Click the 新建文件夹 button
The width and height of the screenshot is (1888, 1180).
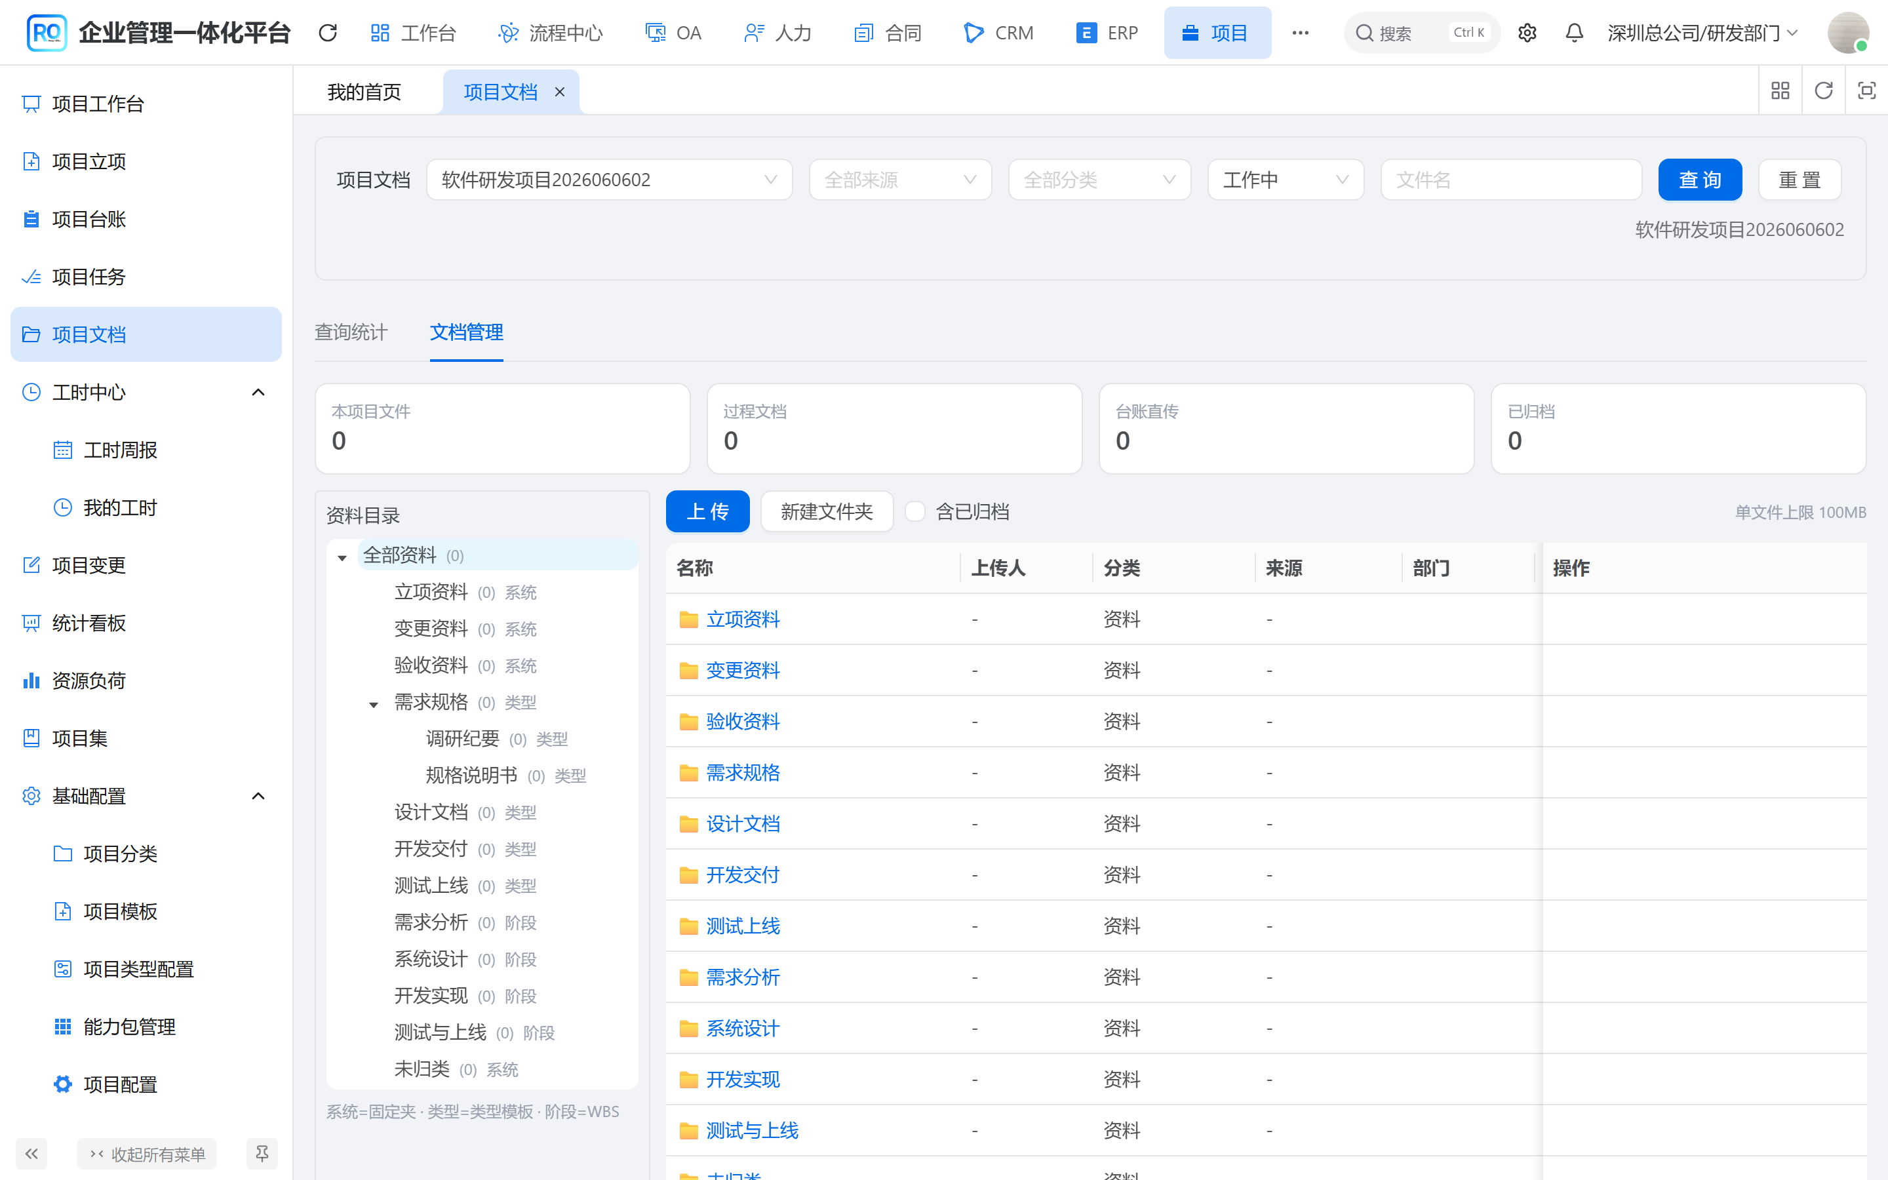point(827,511)
